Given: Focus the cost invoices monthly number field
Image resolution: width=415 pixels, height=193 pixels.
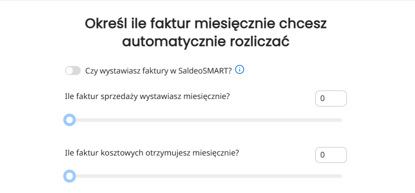Looking at the screenshot, I should 331,155.
